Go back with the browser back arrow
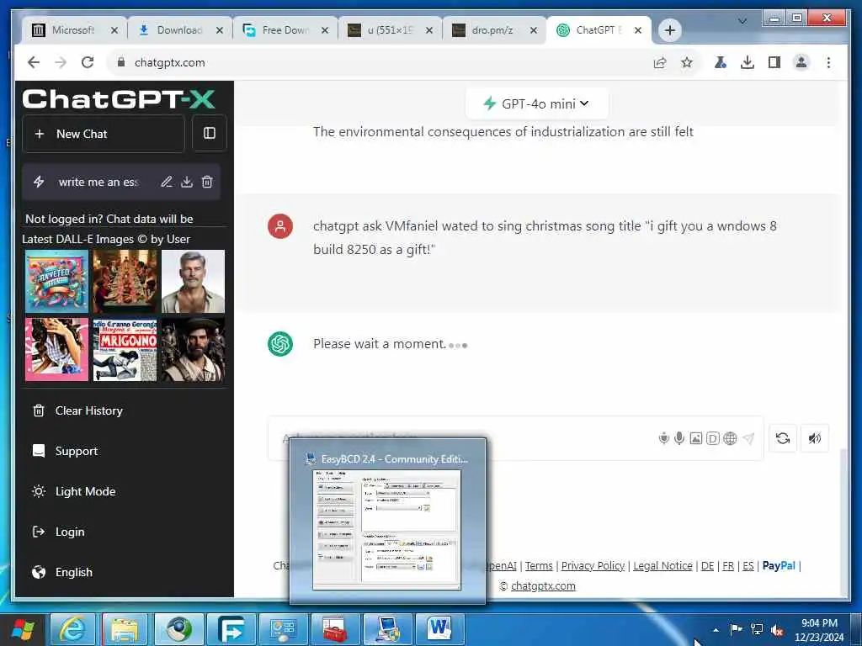 (34, 62)
